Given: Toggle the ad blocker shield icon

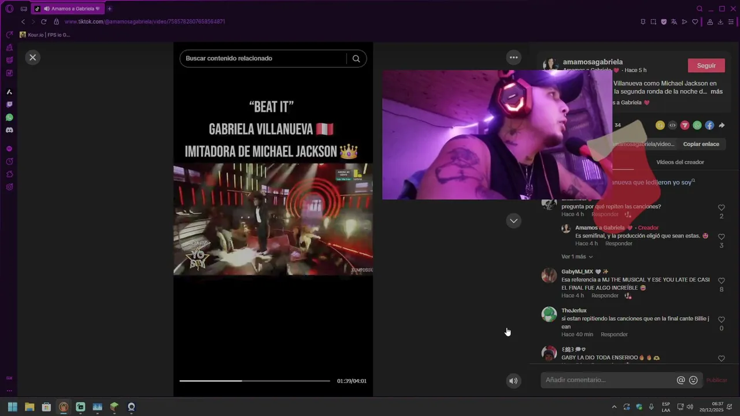Looking at the screenshot, I should 664,22.
